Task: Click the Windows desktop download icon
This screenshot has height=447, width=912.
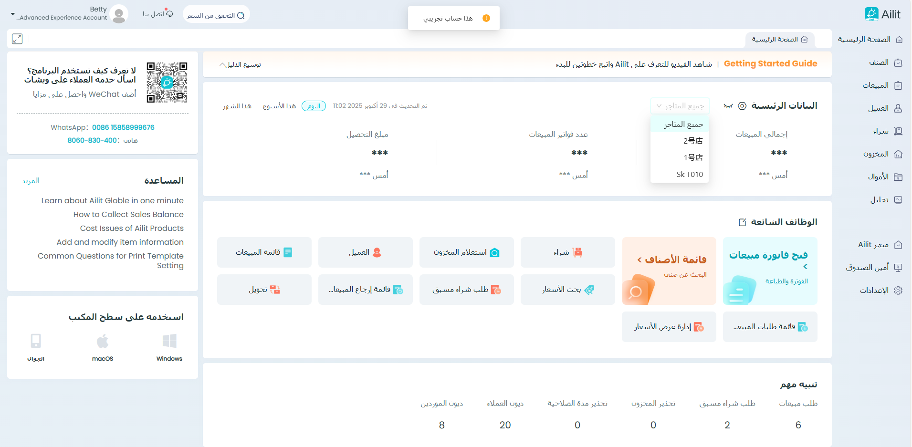Action: point(169,342)
